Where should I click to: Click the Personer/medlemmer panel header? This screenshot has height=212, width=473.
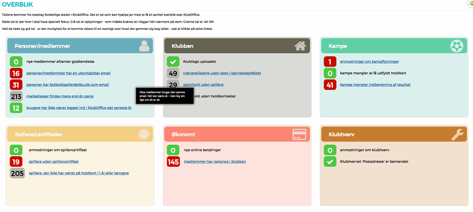(x=80, y=46)
